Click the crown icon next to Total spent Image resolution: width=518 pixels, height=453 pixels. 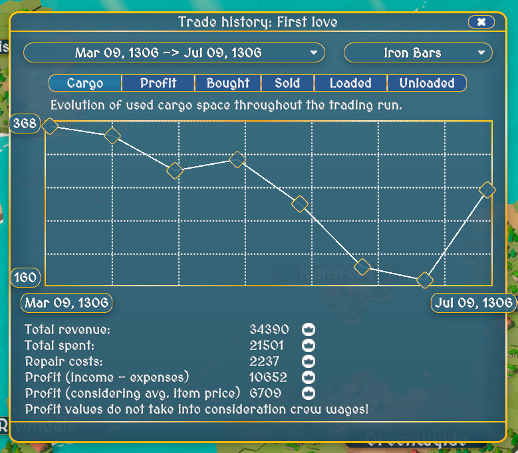309,345
